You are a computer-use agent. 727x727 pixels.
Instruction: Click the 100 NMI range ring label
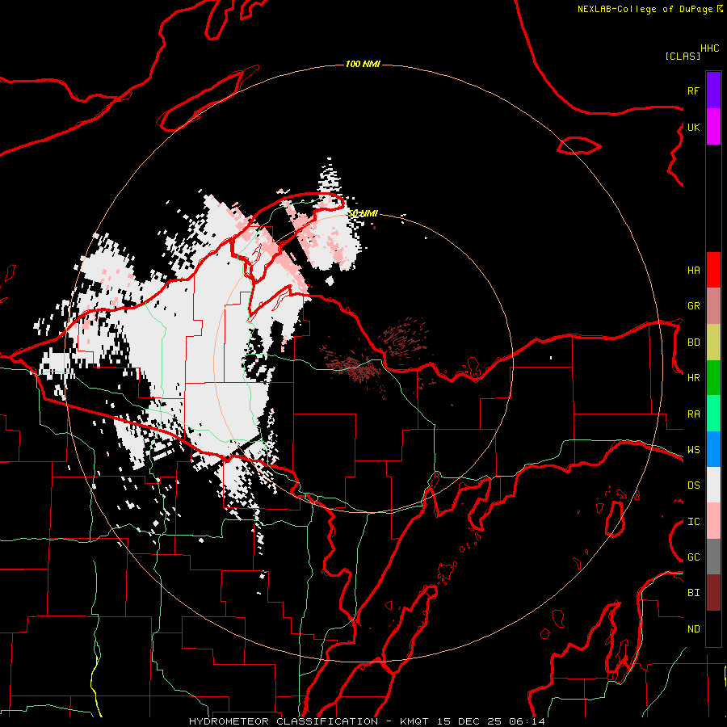point(363,64)
